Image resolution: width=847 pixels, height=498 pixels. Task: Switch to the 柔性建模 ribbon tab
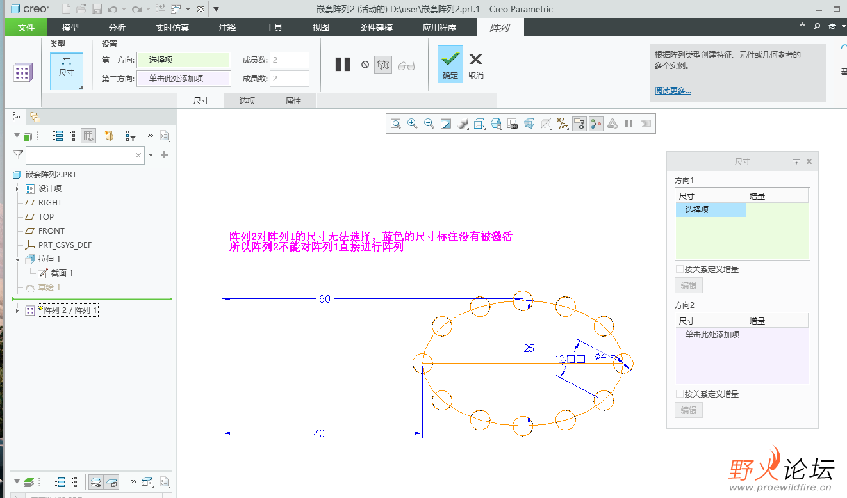[376, 28]
